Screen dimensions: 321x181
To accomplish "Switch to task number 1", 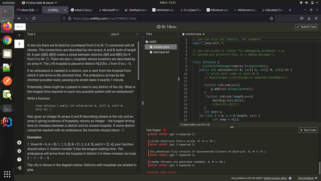I will (x=19, y=35).
